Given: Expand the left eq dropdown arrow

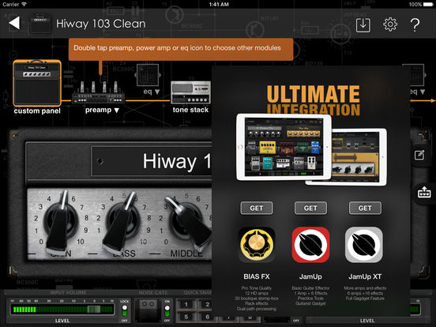Looking at the screenshot, I should tap(157, 92).
